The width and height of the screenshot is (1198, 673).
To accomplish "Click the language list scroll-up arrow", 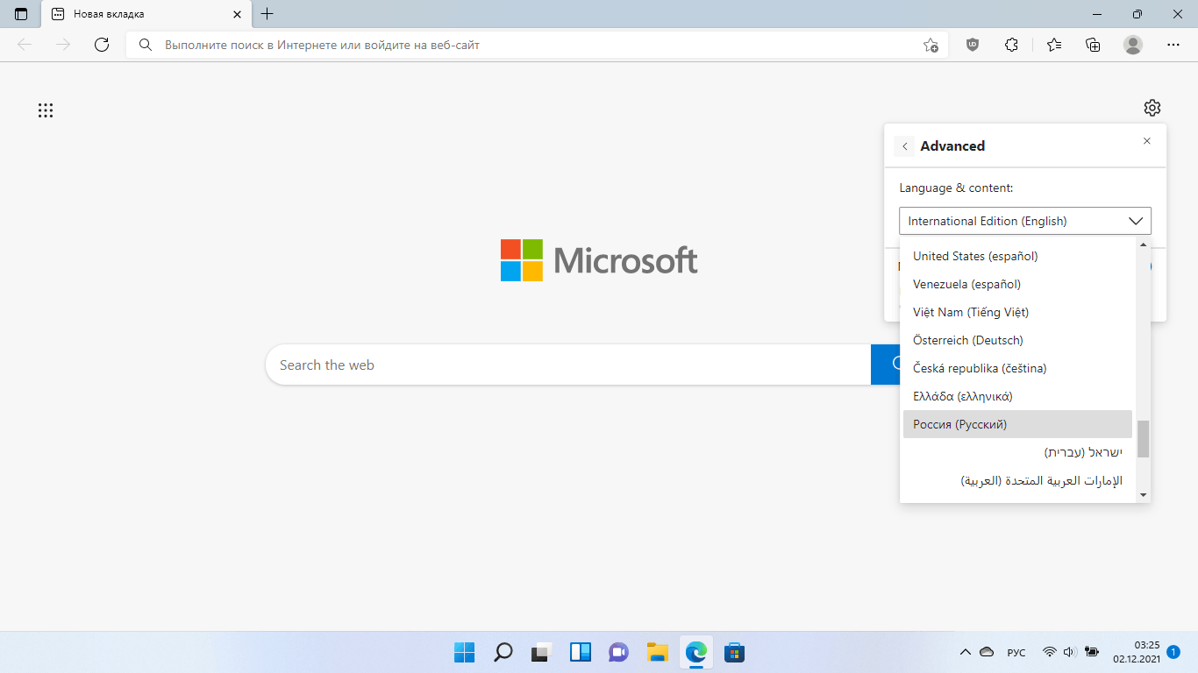I will [x=1143, y=244].
